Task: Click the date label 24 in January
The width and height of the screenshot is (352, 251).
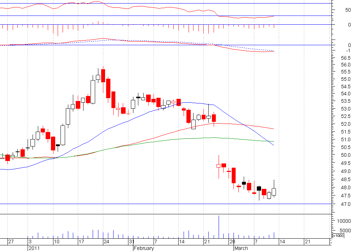Action: click(106, 241)
